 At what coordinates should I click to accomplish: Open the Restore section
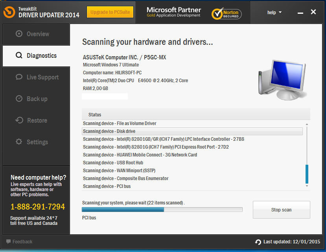pos(36,121)
